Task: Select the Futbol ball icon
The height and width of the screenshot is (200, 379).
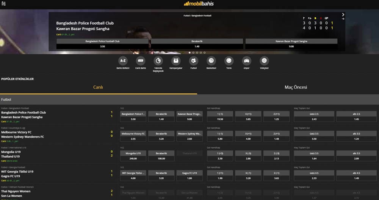Action: coord(193,61)
